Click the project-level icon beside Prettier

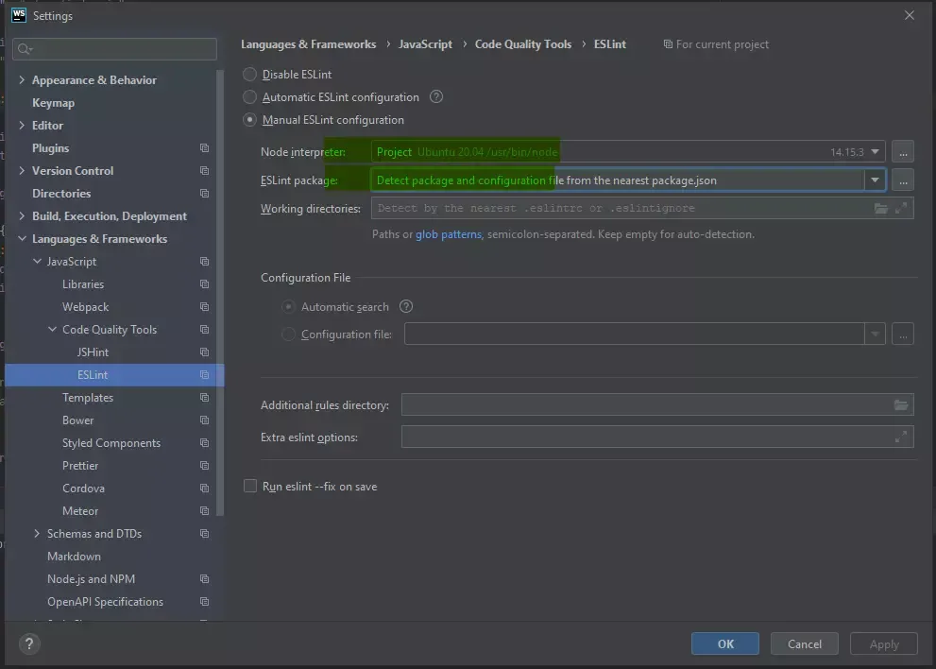click(204, 466)
